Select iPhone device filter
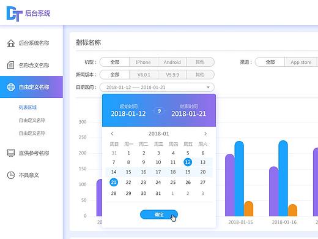Image resolution: width=318 pixels, height=239 pixels. pos(143,62)
